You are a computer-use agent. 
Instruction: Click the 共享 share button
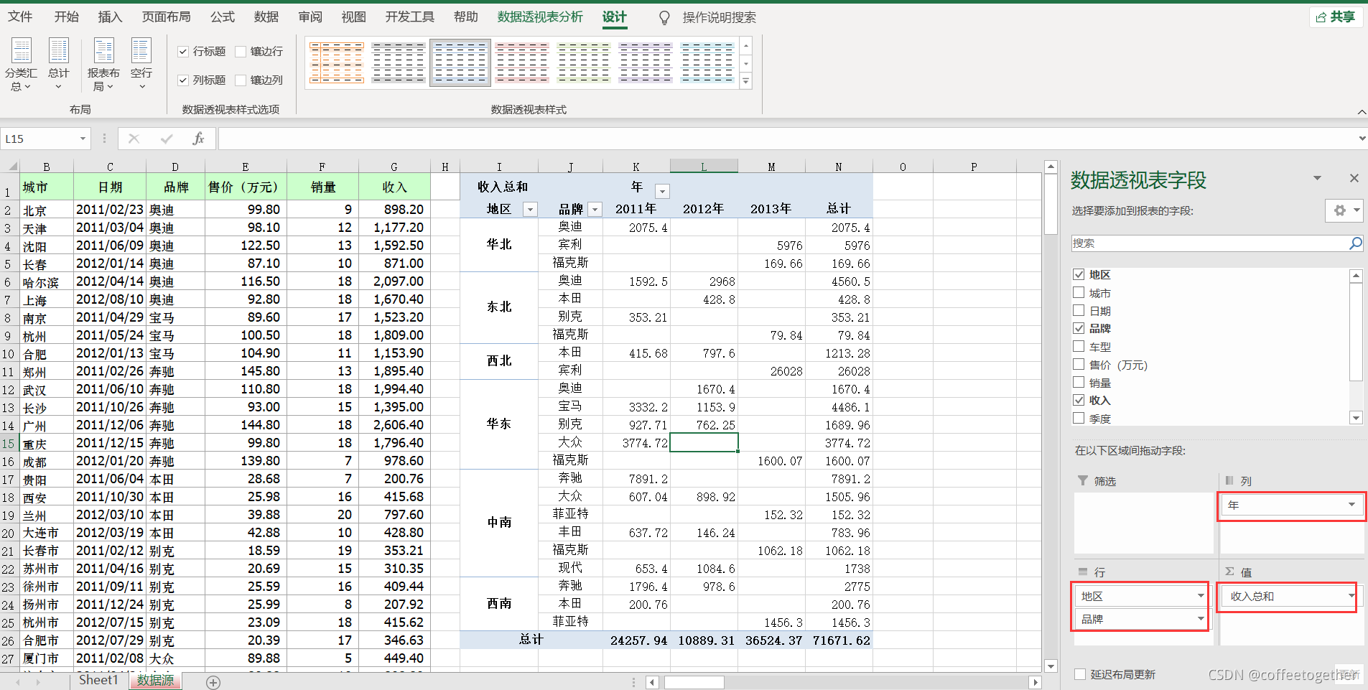pyautogui.click(x=1336, y=17)
